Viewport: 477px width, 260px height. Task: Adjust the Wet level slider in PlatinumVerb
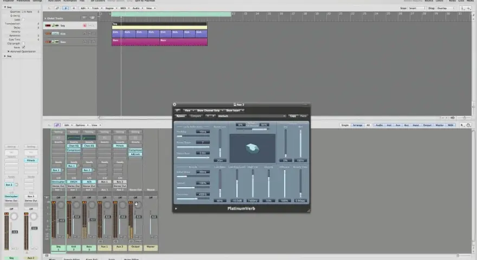[300, 143]
